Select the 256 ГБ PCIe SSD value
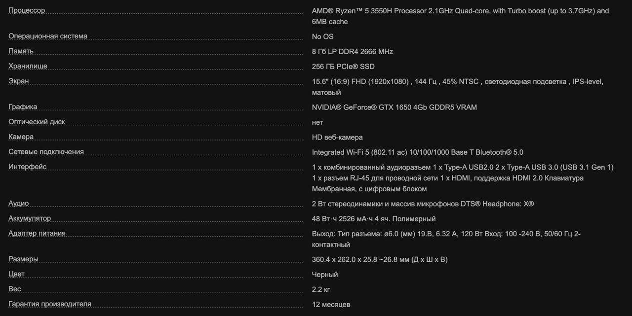This screenshot has width=632, height=316. click(343, 67)
